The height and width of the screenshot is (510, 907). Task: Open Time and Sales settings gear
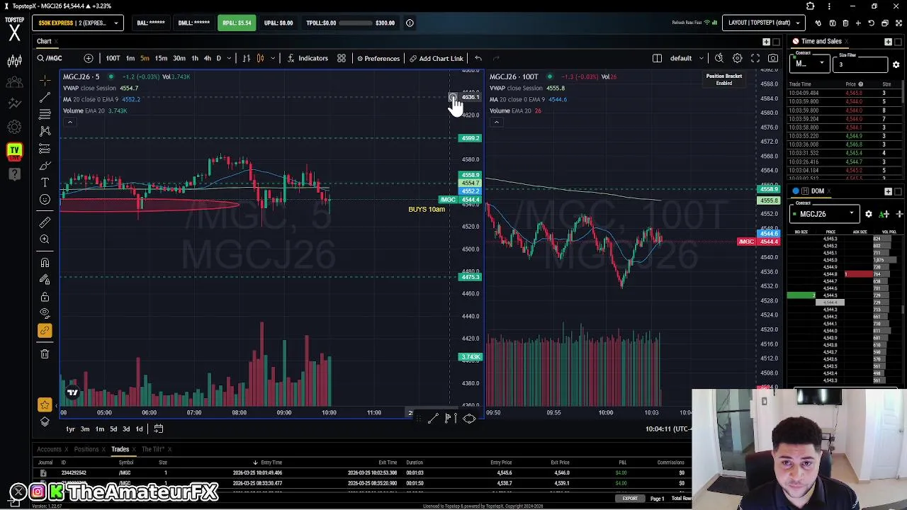[x=896, y=65]
